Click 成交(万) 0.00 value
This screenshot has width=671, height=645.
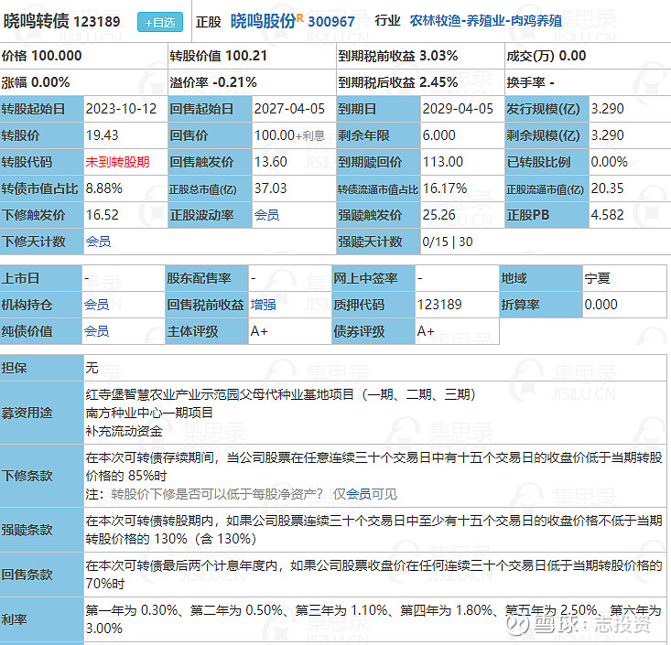coord(572,56)
